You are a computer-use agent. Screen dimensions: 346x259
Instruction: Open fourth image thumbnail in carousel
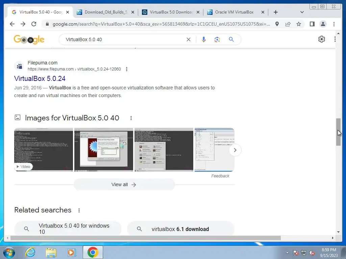(214, 149)
